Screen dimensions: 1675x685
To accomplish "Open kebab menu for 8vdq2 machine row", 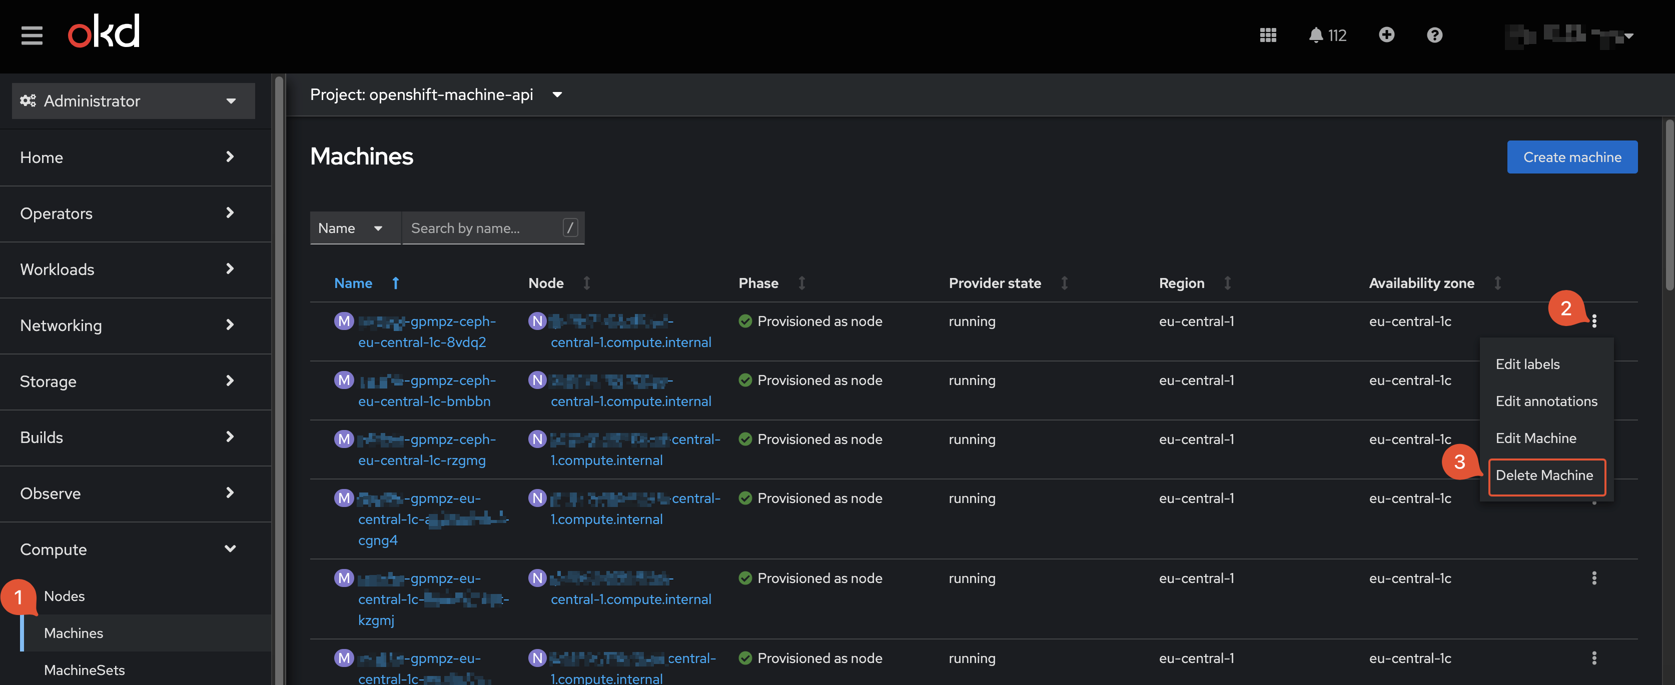I will pos(1594,321).
